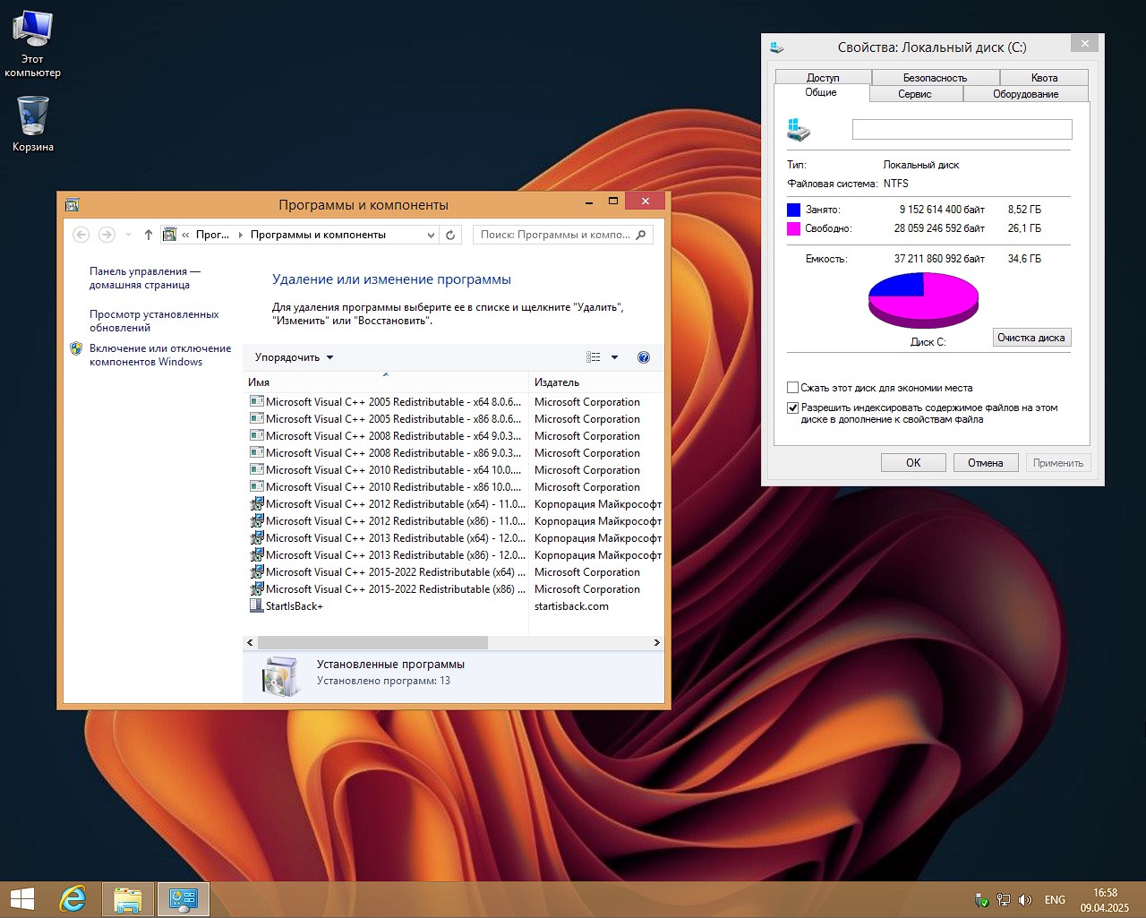Sort programs by the Издатель column header

pyautogui.click(x=596, y=382)
